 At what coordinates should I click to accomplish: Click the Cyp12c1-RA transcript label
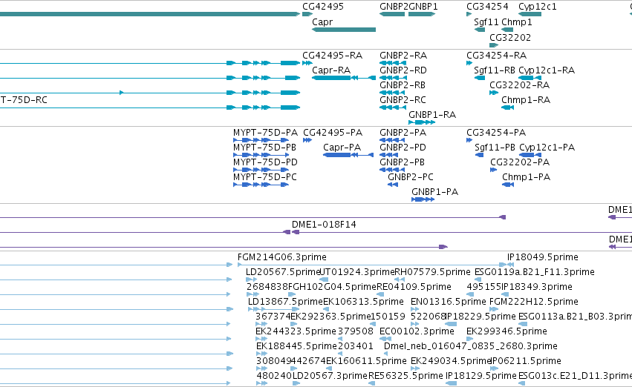pos(547,70)
